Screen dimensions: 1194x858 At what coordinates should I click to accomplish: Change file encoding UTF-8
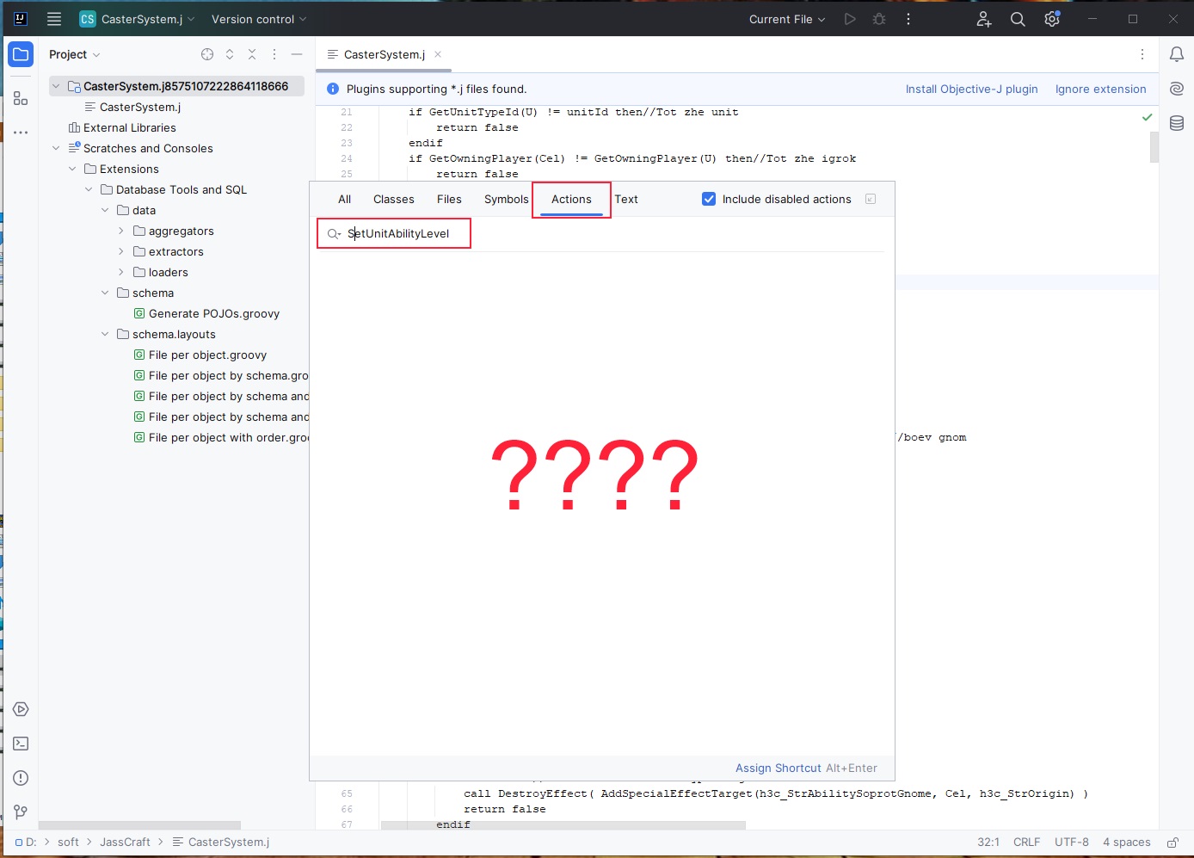tap(1072, 843)
